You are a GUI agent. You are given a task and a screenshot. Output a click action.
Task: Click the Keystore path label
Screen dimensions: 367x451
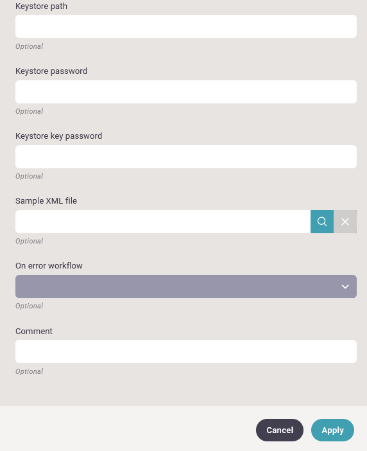(41, 6)
